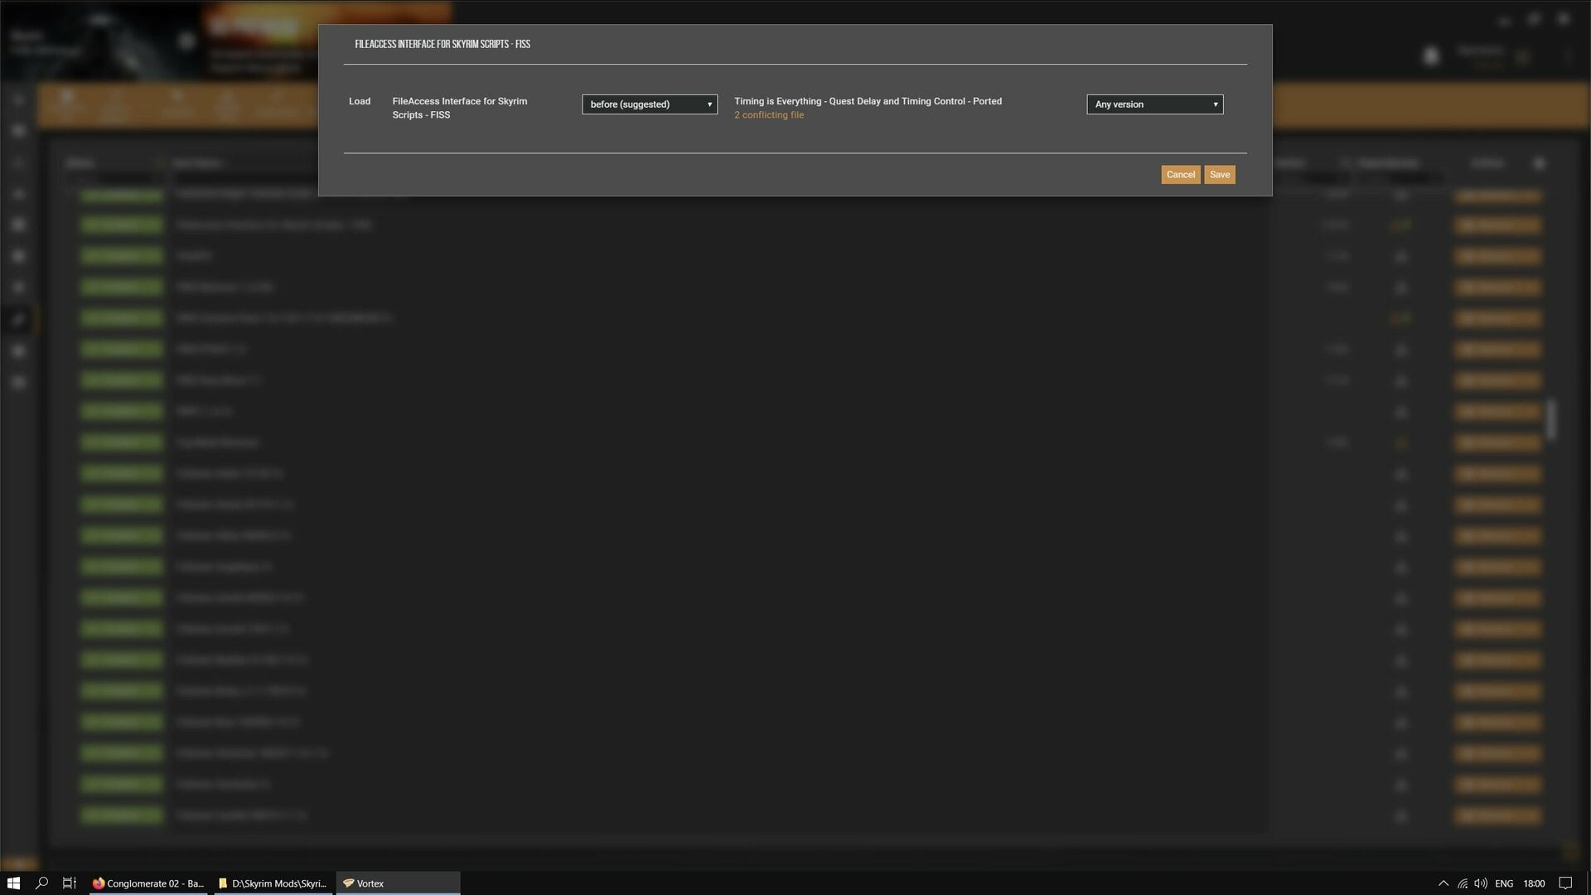1591x895 pixels.
Task: Click the "FileAccess Interface for Skyrim Scripts - FISS" mod name beside Load
Action: click(459, 108)
